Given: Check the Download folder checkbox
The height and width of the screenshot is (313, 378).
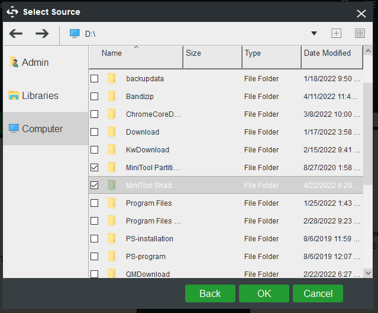Looking at the screenshot, I should pyautogui.click(x=94, y=132).
